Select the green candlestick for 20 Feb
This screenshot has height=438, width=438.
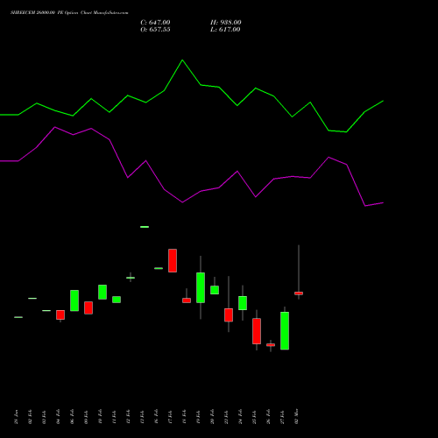point(215,290)
